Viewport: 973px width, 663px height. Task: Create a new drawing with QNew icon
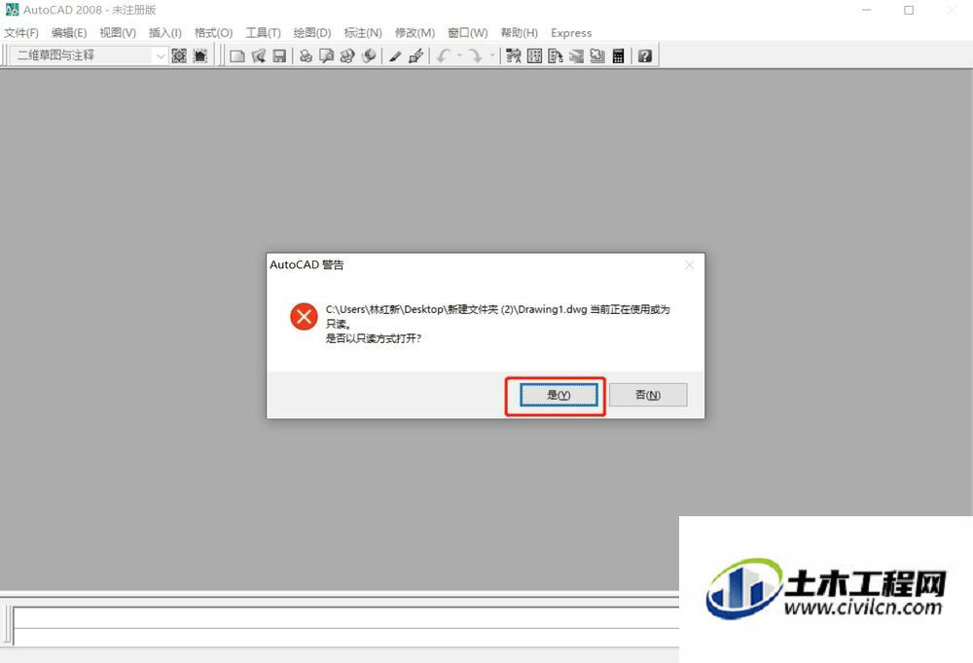pyautogui.click(x=237, y=55)
